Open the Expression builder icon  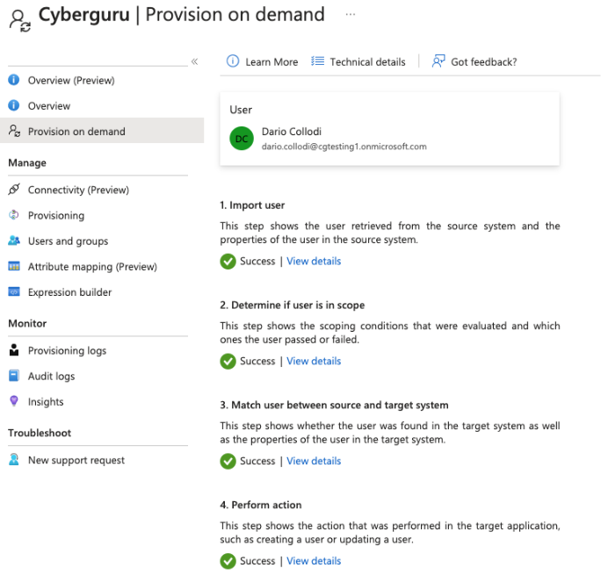[14, 291]
